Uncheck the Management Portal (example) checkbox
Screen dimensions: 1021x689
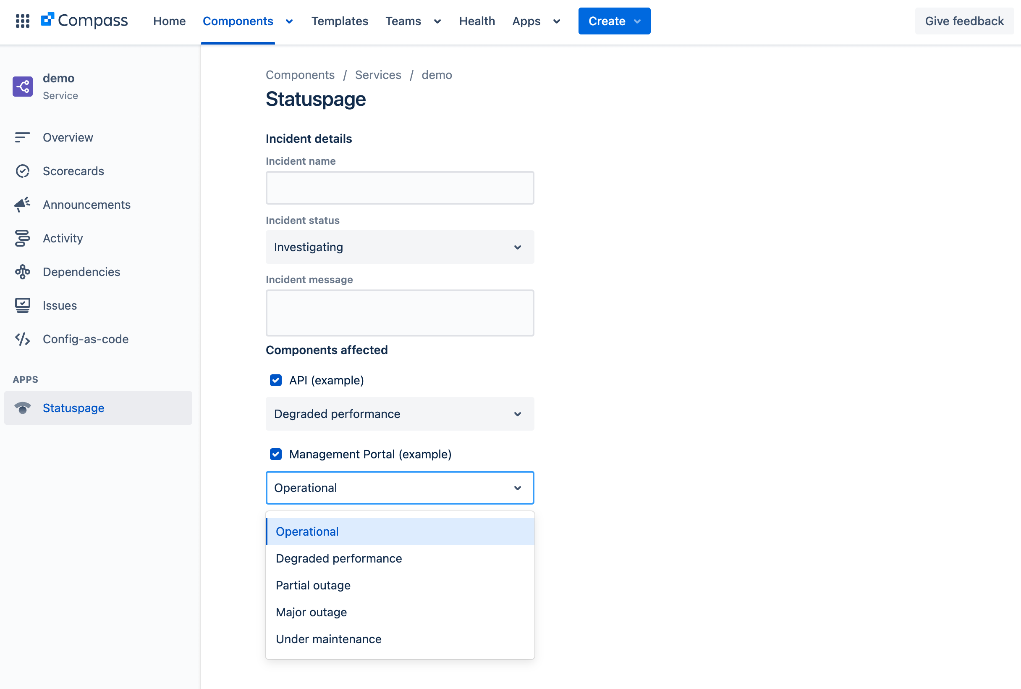click(276, 454)
